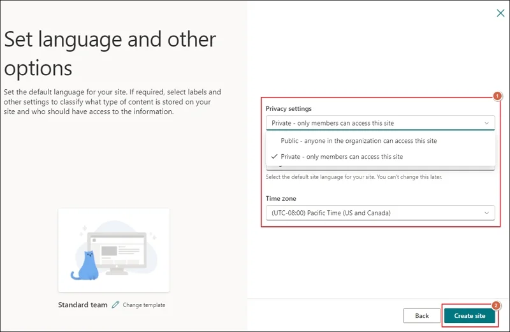Expand the Time zone dropdown
Viewport: 510px width, 332px height.
tap(380, 213)
